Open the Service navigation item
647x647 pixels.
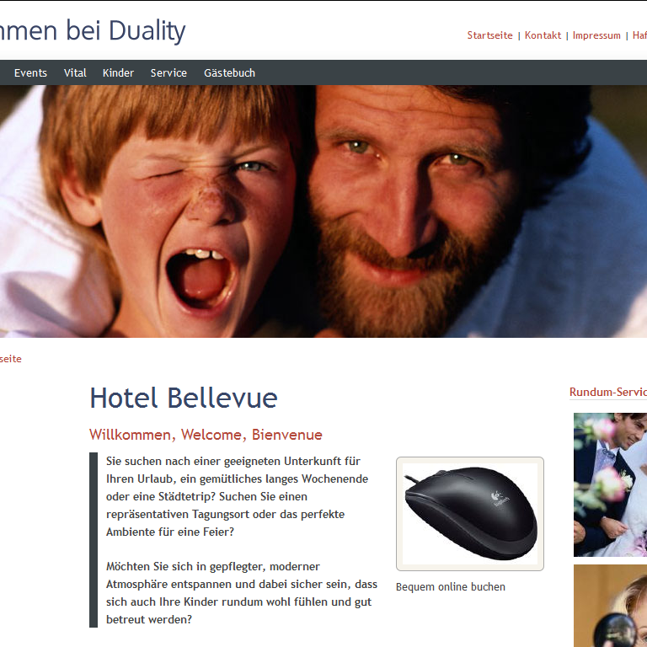(x=168, y=73)
